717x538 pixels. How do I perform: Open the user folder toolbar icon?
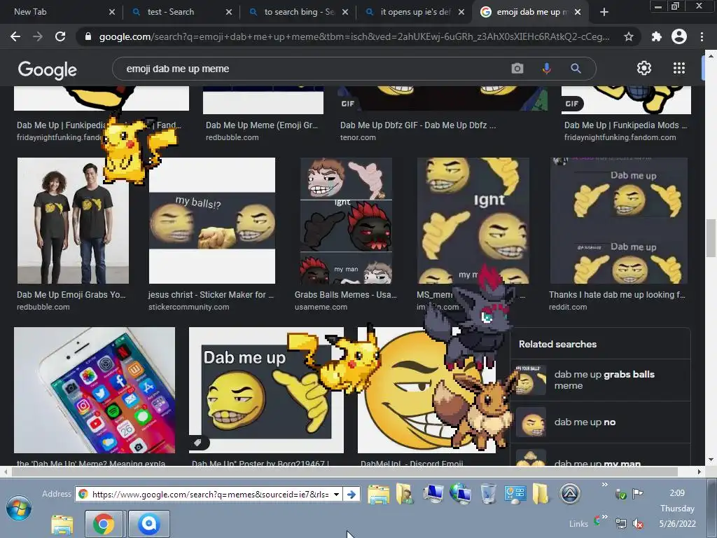click(x=405, y=494)
